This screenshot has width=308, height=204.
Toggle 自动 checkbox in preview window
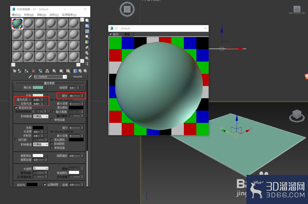[110, 34]
